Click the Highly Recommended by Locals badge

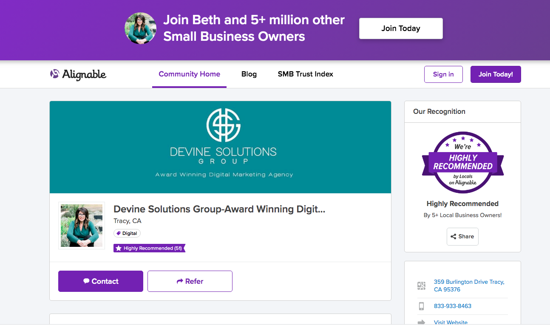tap(462, 163)
